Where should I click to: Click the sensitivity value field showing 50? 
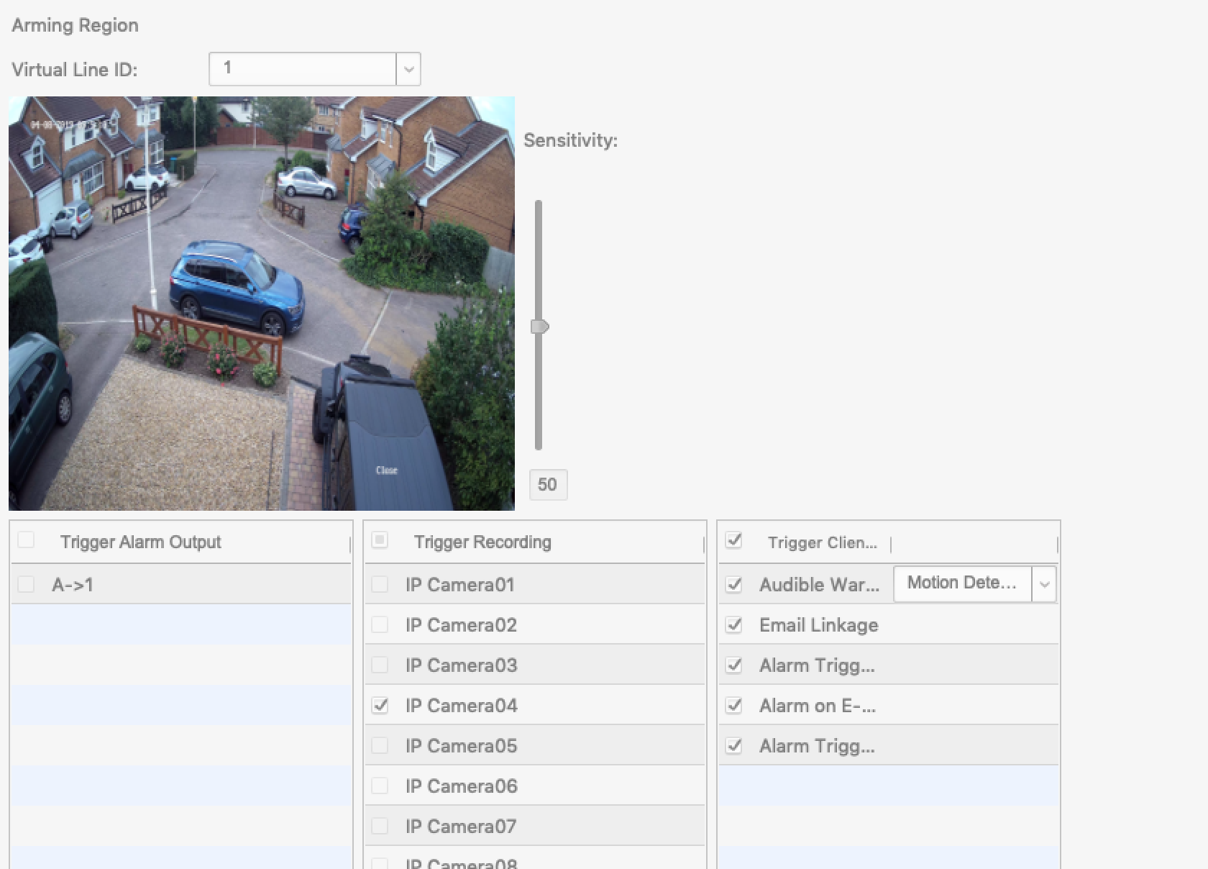[548, 485]
